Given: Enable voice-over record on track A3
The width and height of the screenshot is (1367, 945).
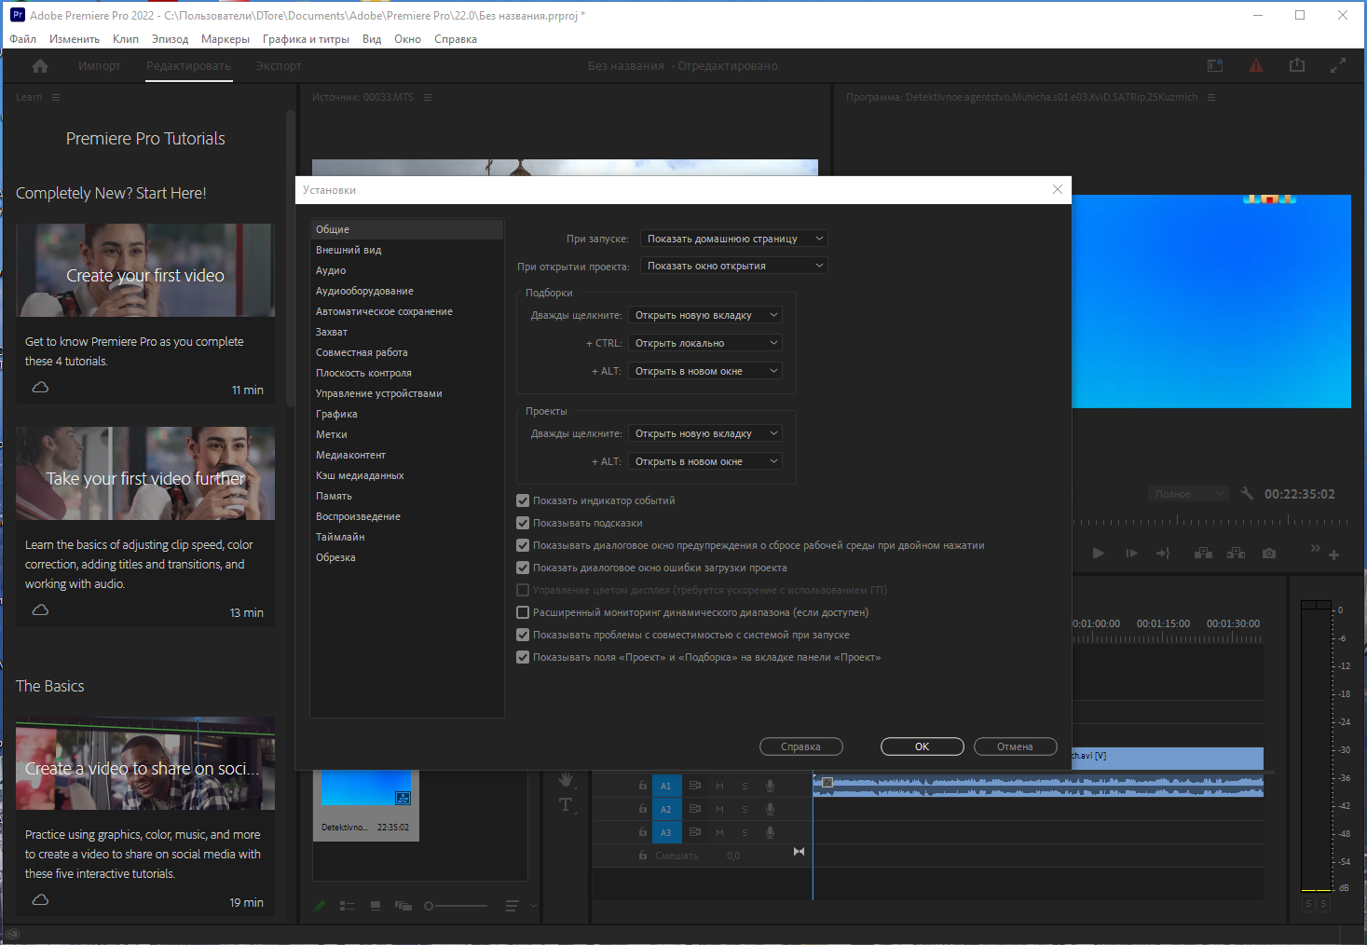Looking at the screenshot, I should pos(770,832).
